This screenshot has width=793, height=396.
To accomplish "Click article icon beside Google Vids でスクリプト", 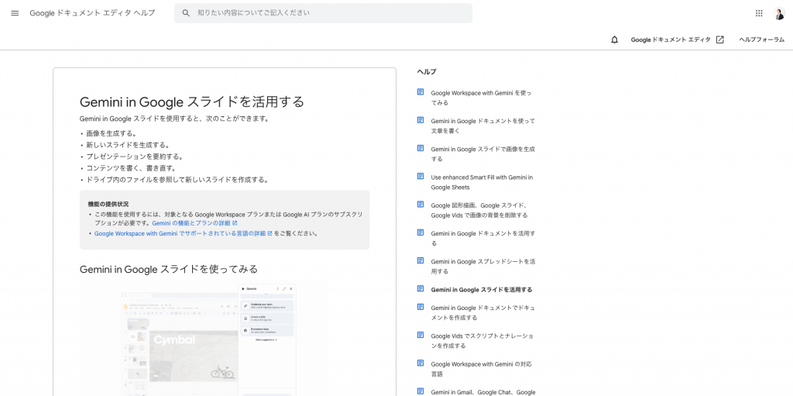I will pos(420,336).
